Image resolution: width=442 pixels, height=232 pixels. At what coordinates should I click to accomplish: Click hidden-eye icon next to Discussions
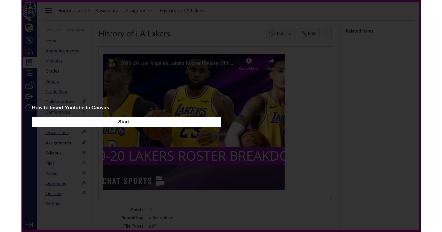[84, 132]
